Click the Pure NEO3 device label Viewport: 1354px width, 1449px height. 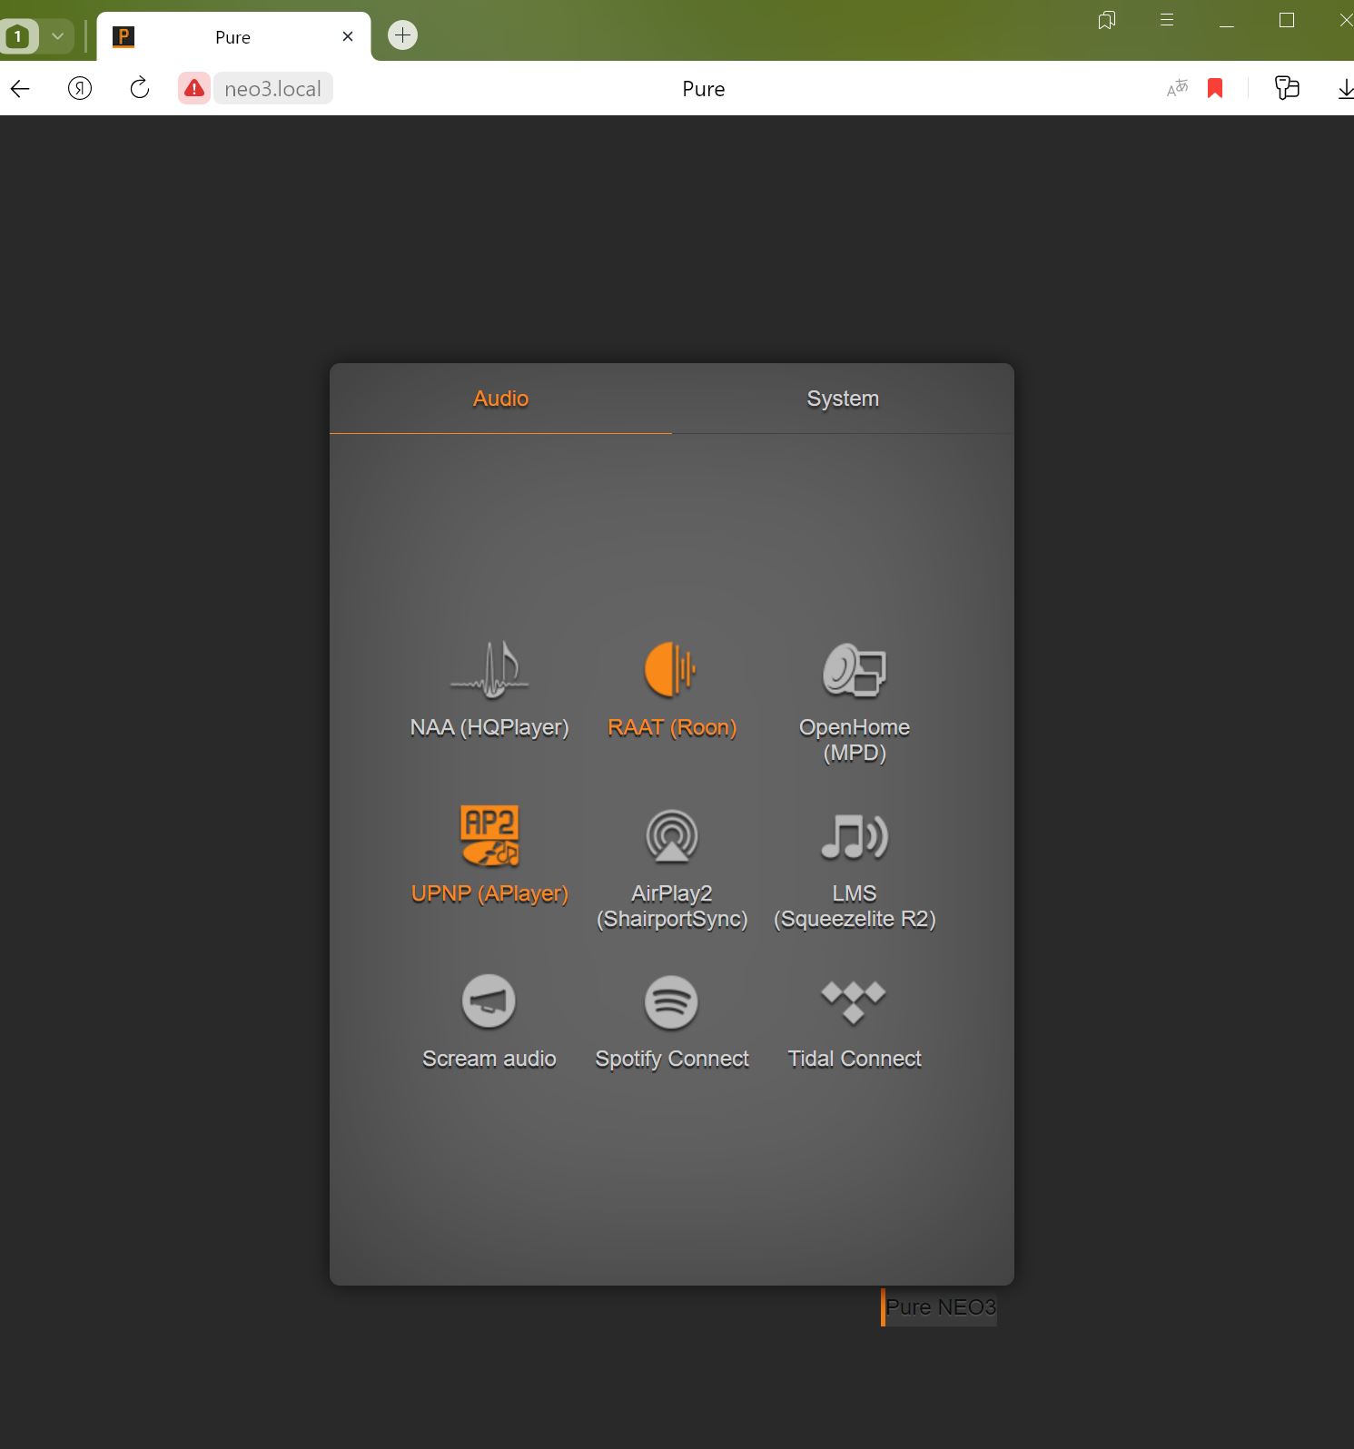pos(940,1307)
